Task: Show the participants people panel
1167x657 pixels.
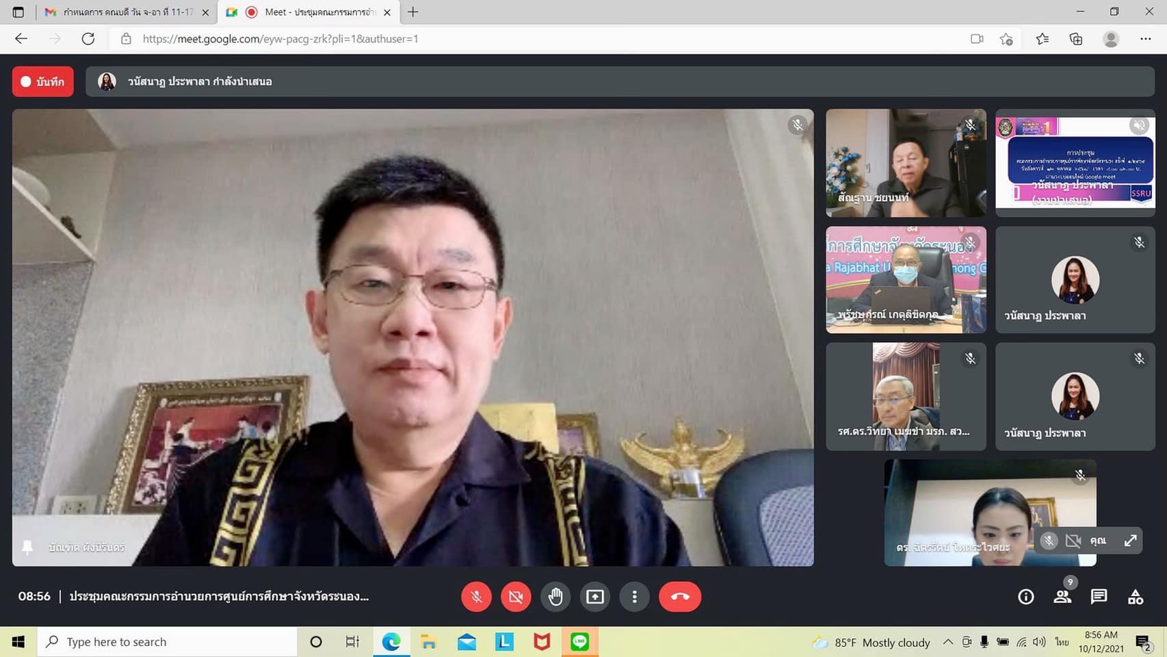Action: point(1062,597)
